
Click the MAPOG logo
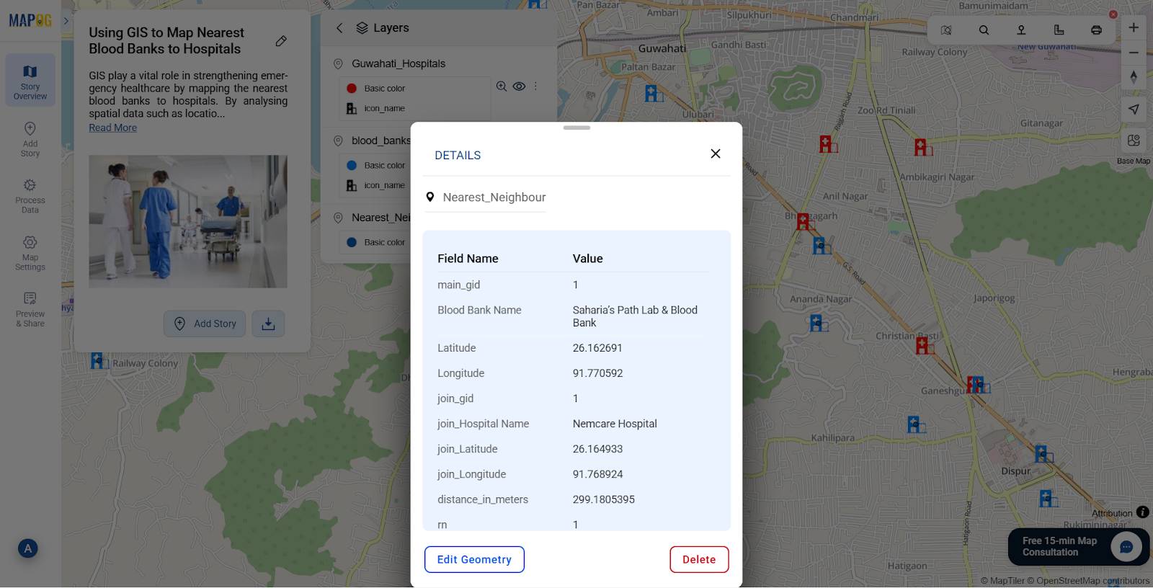tap(30, 20)
